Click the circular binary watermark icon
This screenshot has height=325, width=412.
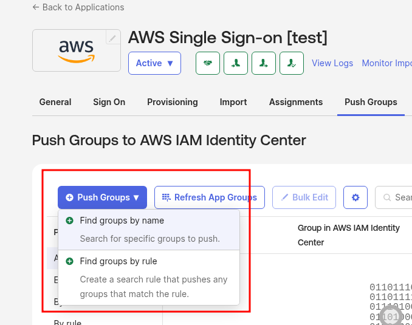pyautogui.click(x=391, y=315)
